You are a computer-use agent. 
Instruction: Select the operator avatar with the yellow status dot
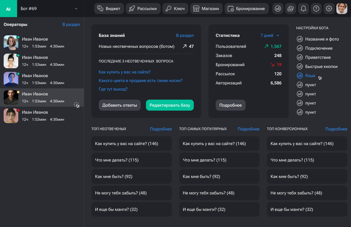11,98
